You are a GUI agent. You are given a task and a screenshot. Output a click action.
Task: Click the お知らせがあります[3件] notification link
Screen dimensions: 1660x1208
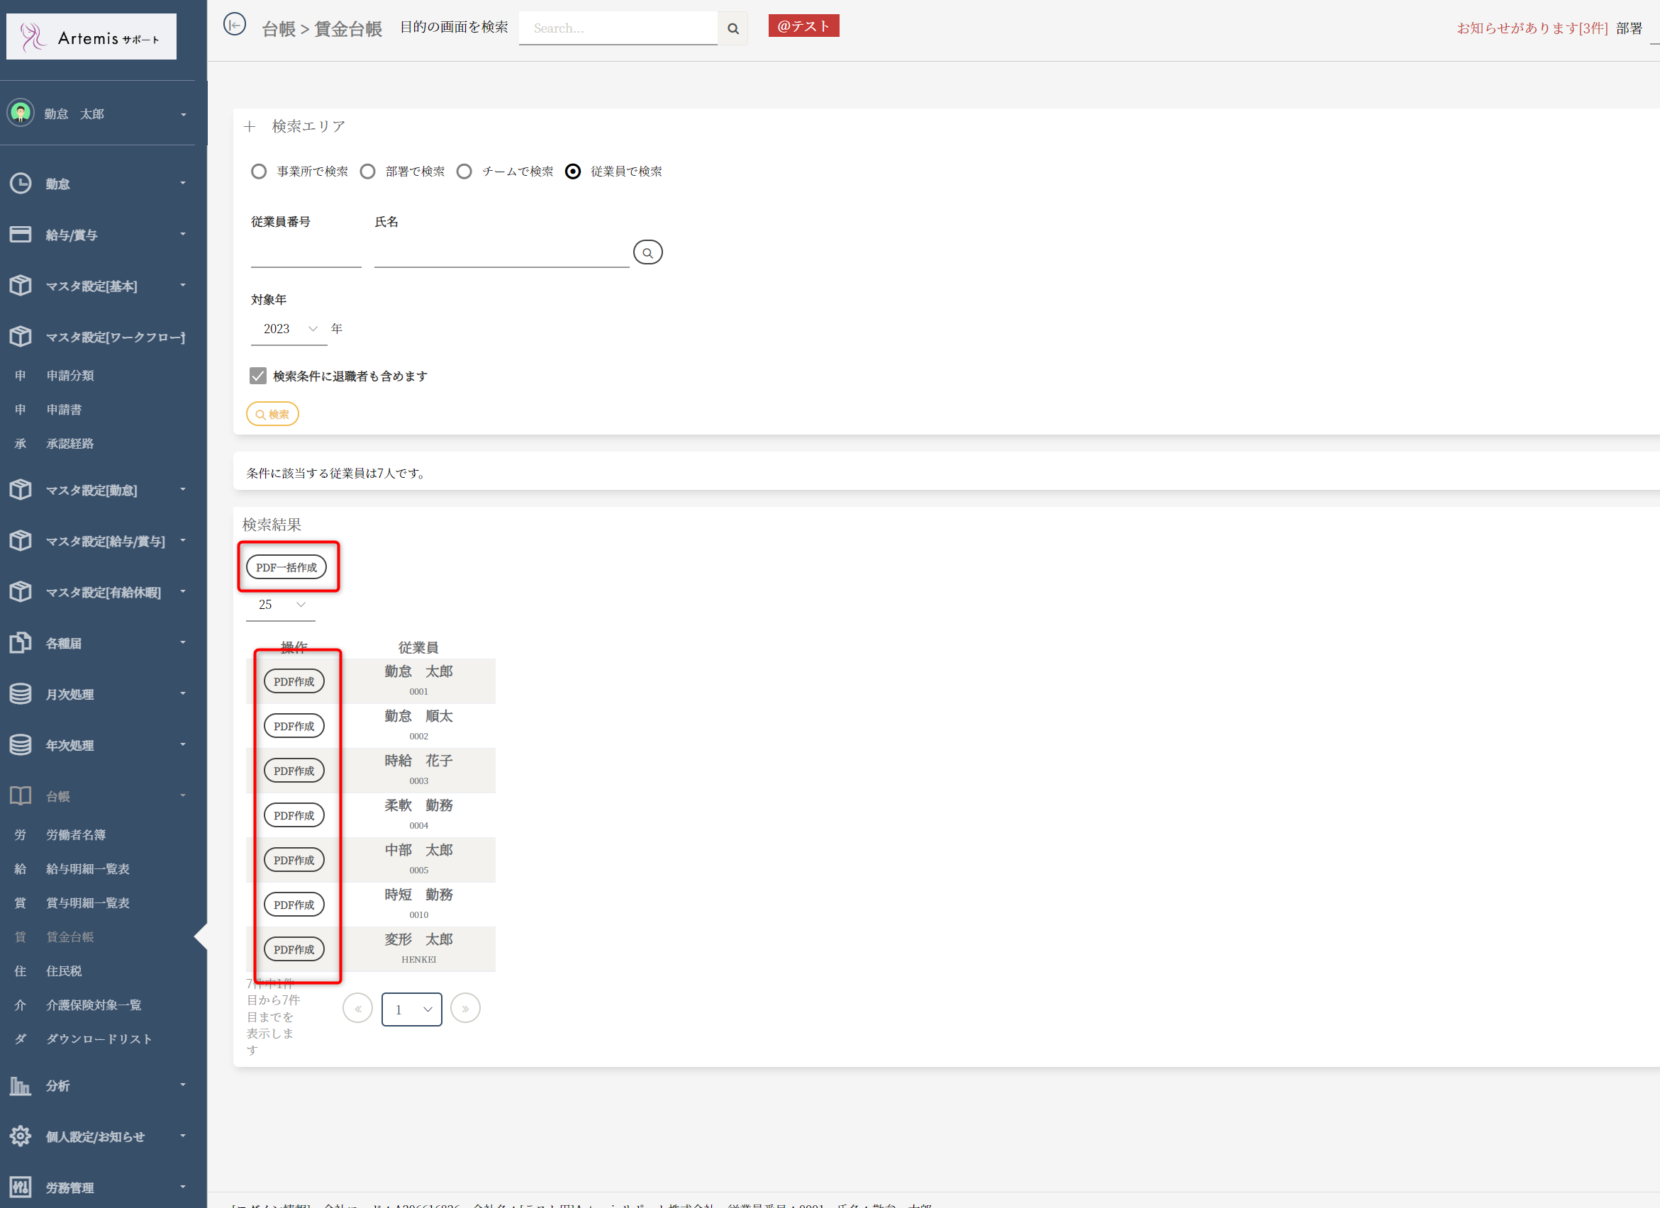pos(1531,28)
